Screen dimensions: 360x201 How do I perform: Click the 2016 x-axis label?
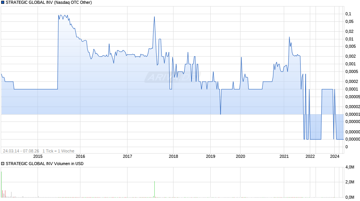click(80, 156)
